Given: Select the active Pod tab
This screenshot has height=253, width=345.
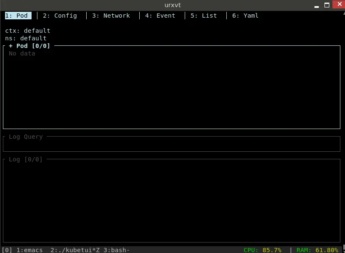Looking at the screenshot, I should (x=18, y=16).
